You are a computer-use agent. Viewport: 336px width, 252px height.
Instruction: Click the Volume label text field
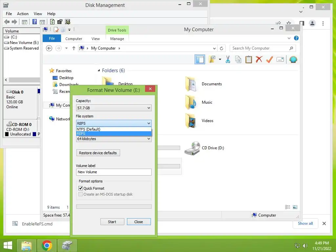(x=114, y=172)
